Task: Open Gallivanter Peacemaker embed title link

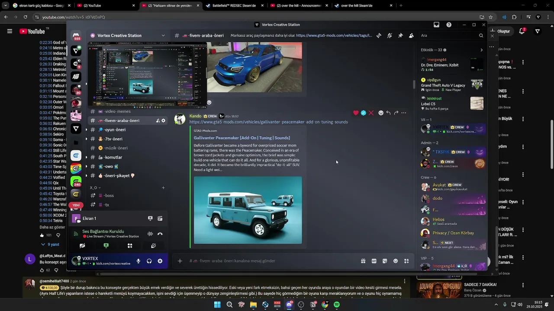Action: 242,138
